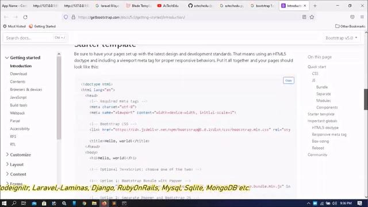Switch to the bootstrap 5 Google tab

pyautogui.click(x=263, y=6)
